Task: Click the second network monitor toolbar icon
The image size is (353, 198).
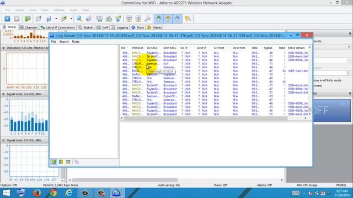Action: [138, 19]
